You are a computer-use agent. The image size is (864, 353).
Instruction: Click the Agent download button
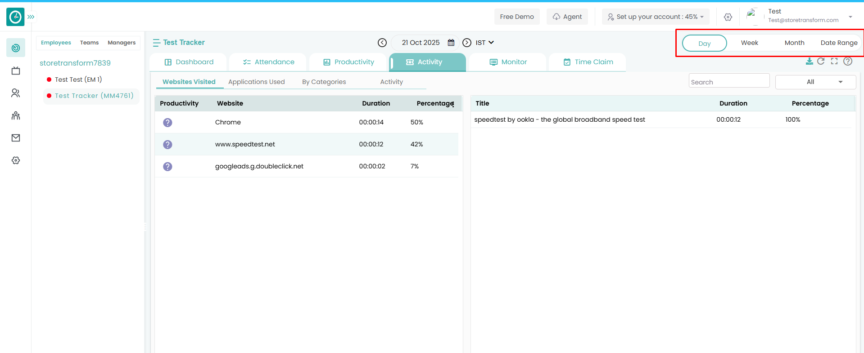click(567, 17)
